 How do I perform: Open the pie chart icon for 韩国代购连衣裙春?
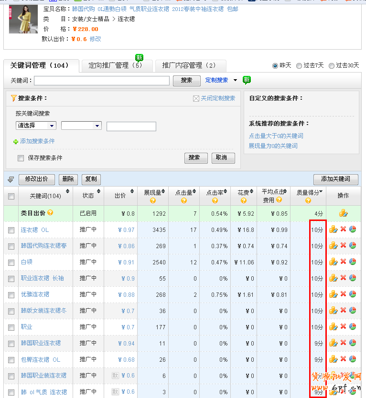click(353, 246)
